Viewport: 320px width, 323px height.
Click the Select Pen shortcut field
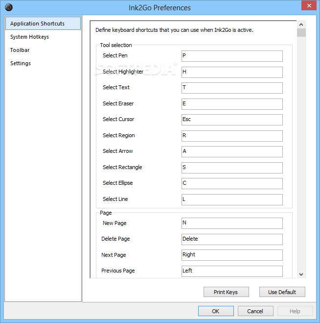click(x=232, y=56)
